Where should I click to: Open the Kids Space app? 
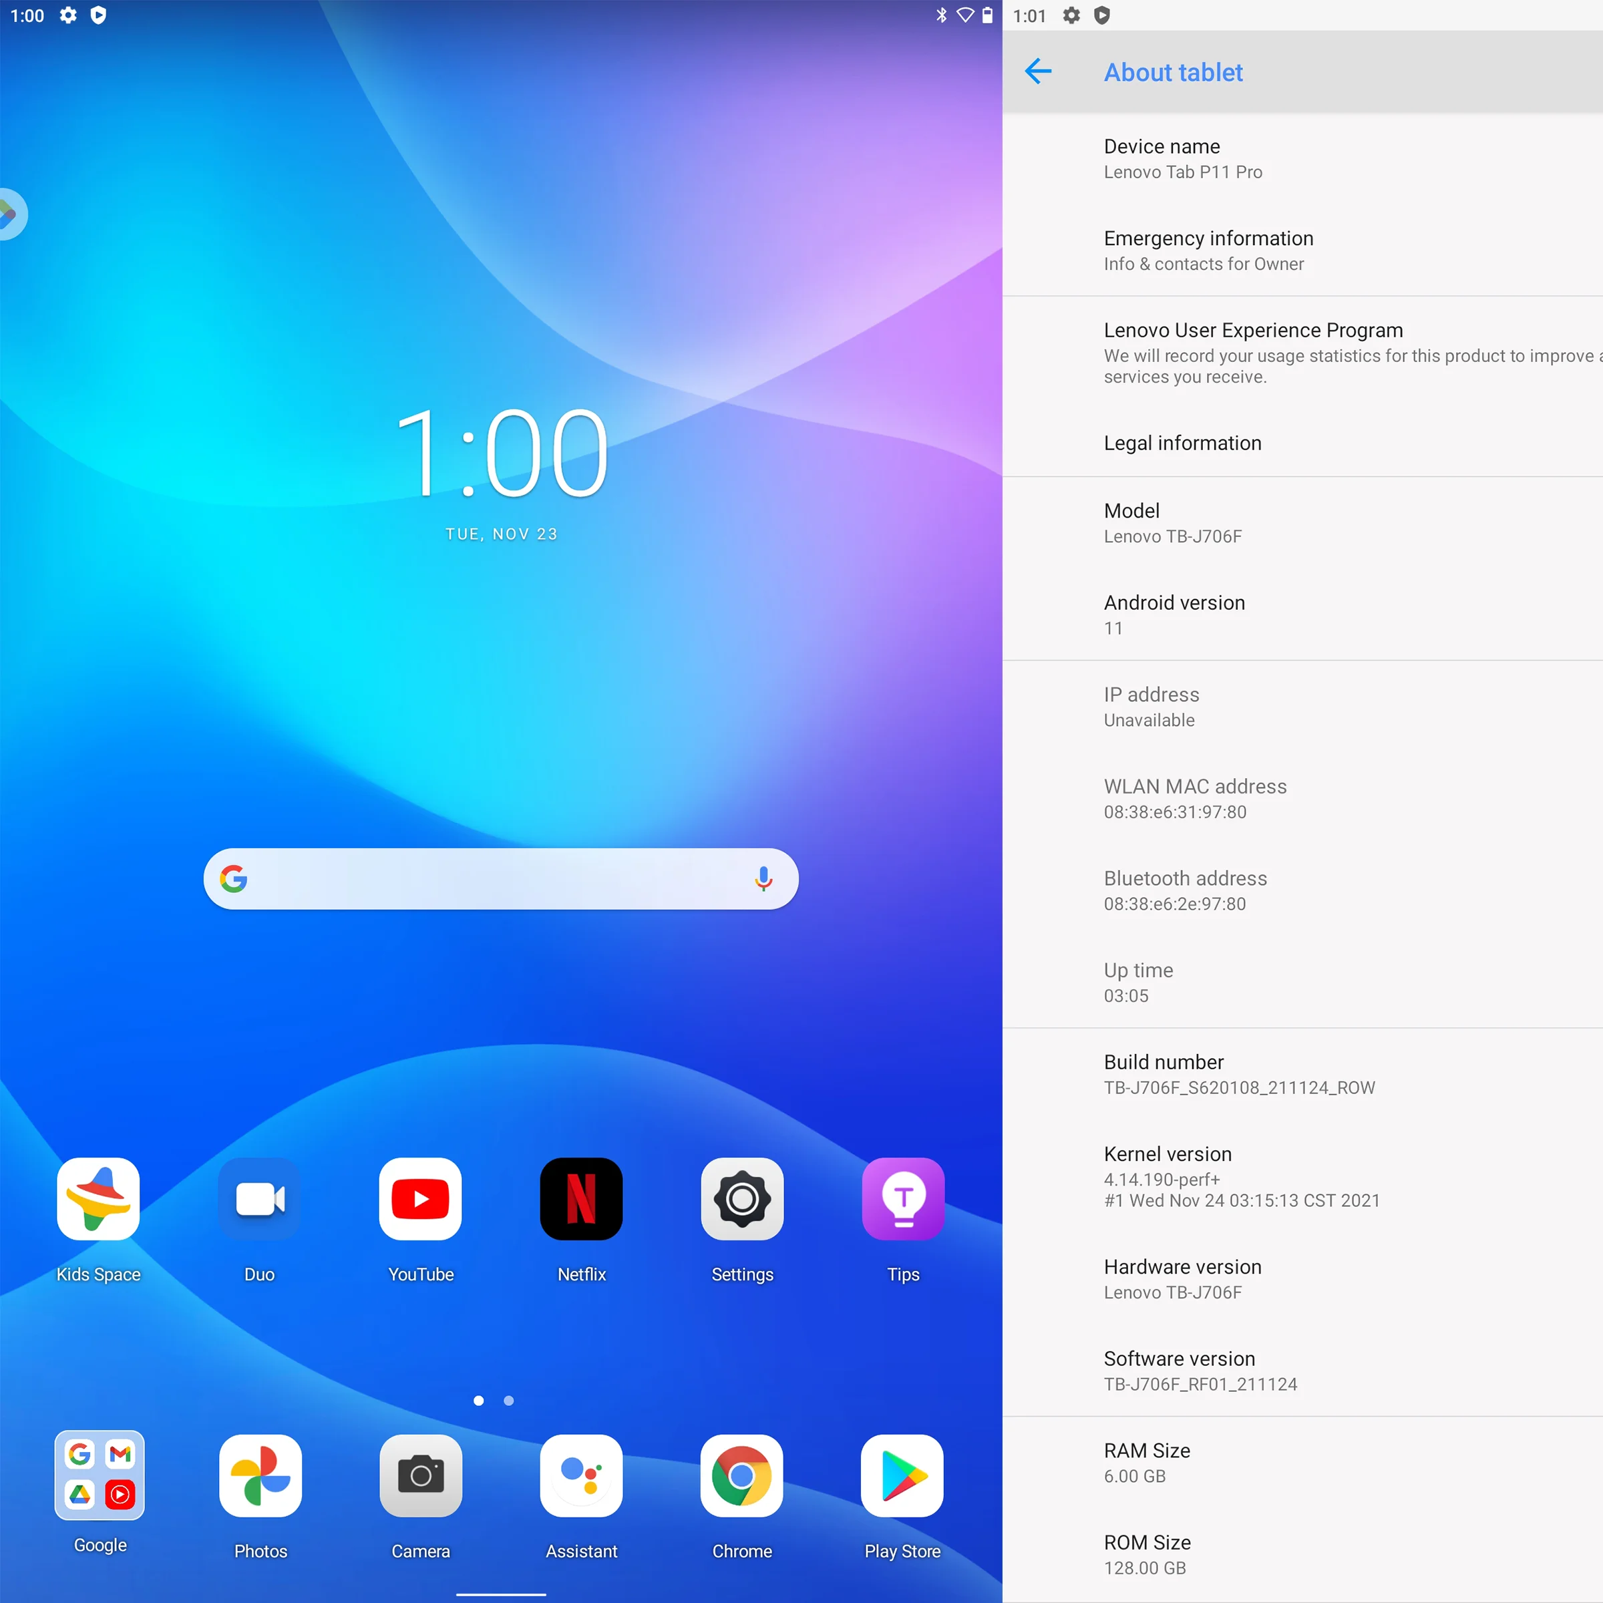[98, 1199]
